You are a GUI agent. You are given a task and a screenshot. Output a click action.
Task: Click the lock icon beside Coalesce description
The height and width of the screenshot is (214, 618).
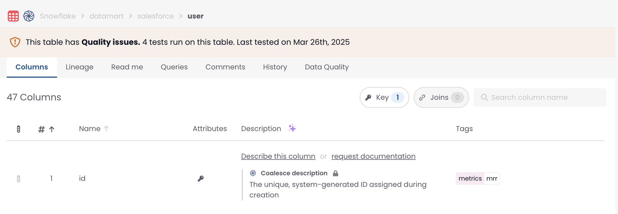(x=336, y=173)
